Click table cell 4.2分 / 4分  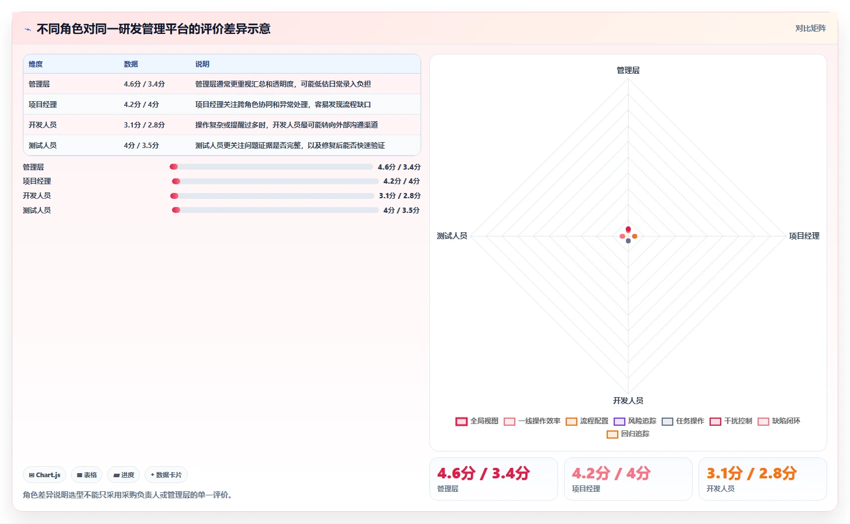click(142, 105)
